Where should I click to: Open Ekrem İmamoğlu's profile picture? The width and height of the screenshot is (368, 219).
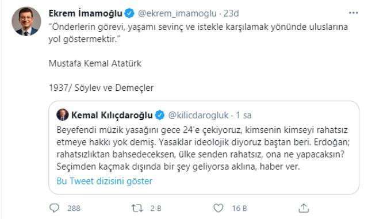[26, 21]
